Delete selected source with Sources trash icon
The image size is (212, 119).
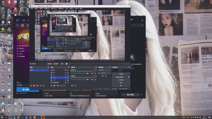click(x=55, y=86)
